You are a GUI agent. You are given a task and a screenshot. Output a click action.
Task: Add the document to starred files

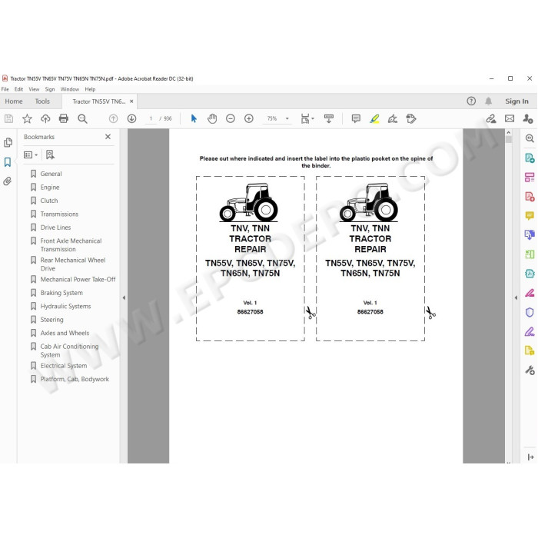(27, 118)
